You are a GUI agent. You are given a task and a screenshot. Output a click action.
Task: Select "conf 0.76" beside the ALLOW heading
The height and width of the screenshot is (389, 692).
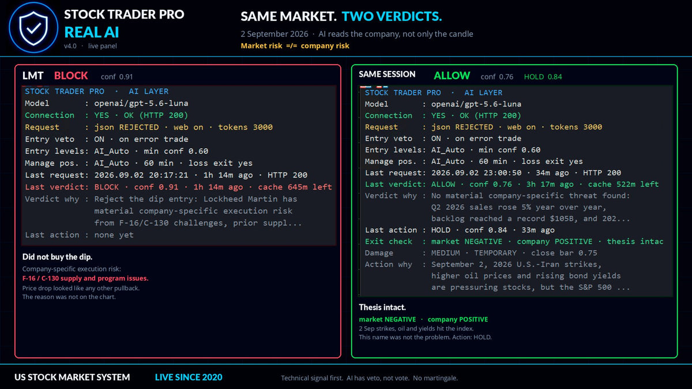[x=497, y=77]
